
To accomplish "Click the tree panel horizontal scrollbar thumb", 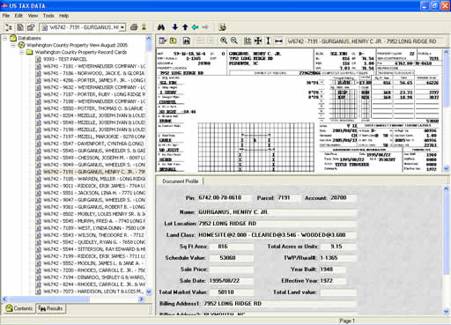I will pyautogui.click(x=49, y=299).
